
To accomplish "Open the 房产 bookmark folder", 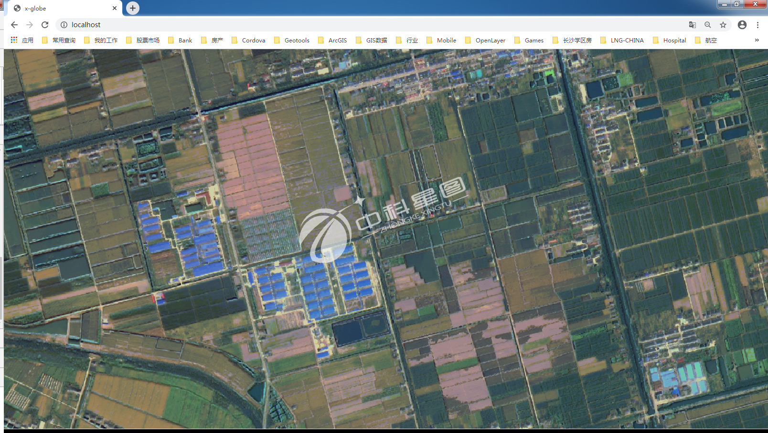I will [212, 41].
